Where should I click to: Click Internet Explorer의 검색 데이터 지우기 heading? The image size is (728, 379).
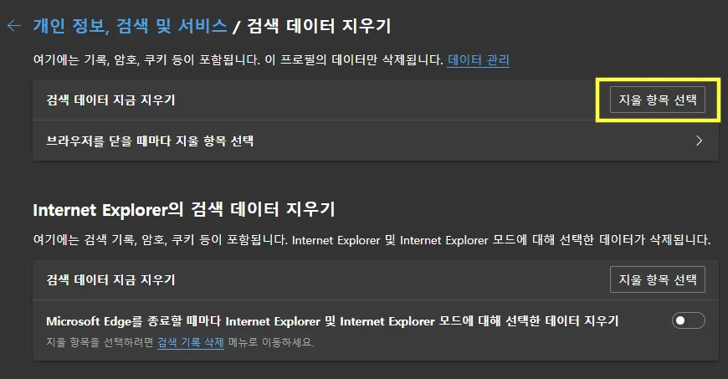point(184,209)
